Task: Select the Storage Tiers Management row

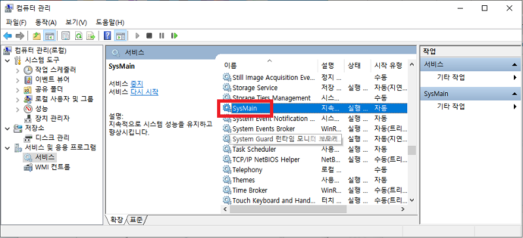Action: pos(314,98)
